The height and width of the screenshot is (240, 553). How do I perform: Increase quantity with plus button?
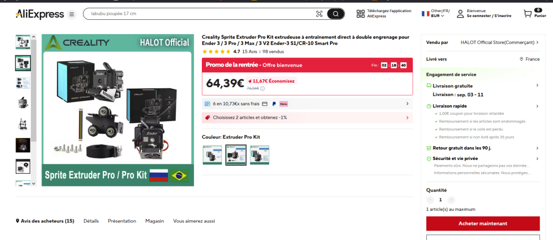click(x=451, y=200)
